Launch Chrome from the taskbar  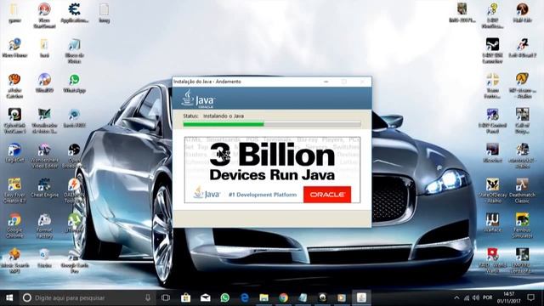point(283,297)
